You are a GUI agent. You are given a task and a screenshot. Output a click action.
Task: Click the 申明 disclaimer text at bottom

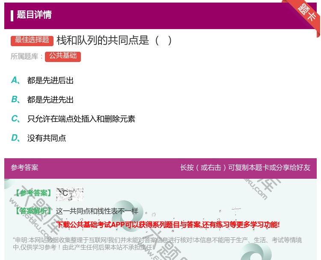[x=157, y=244]
